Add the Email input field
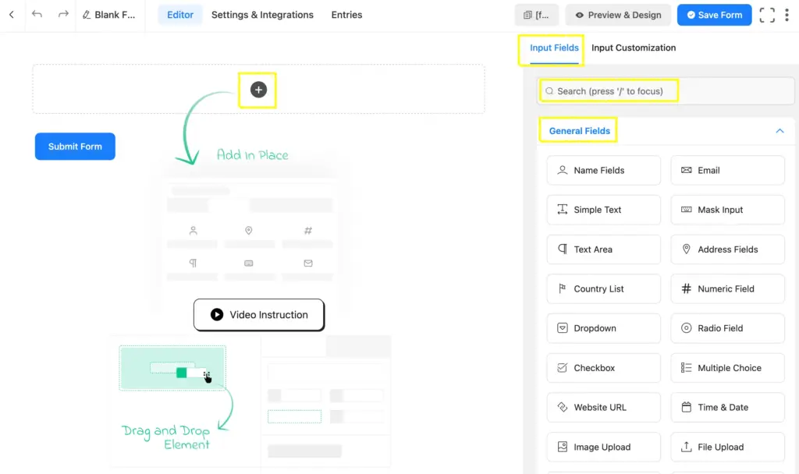 (x=726, y=170)
